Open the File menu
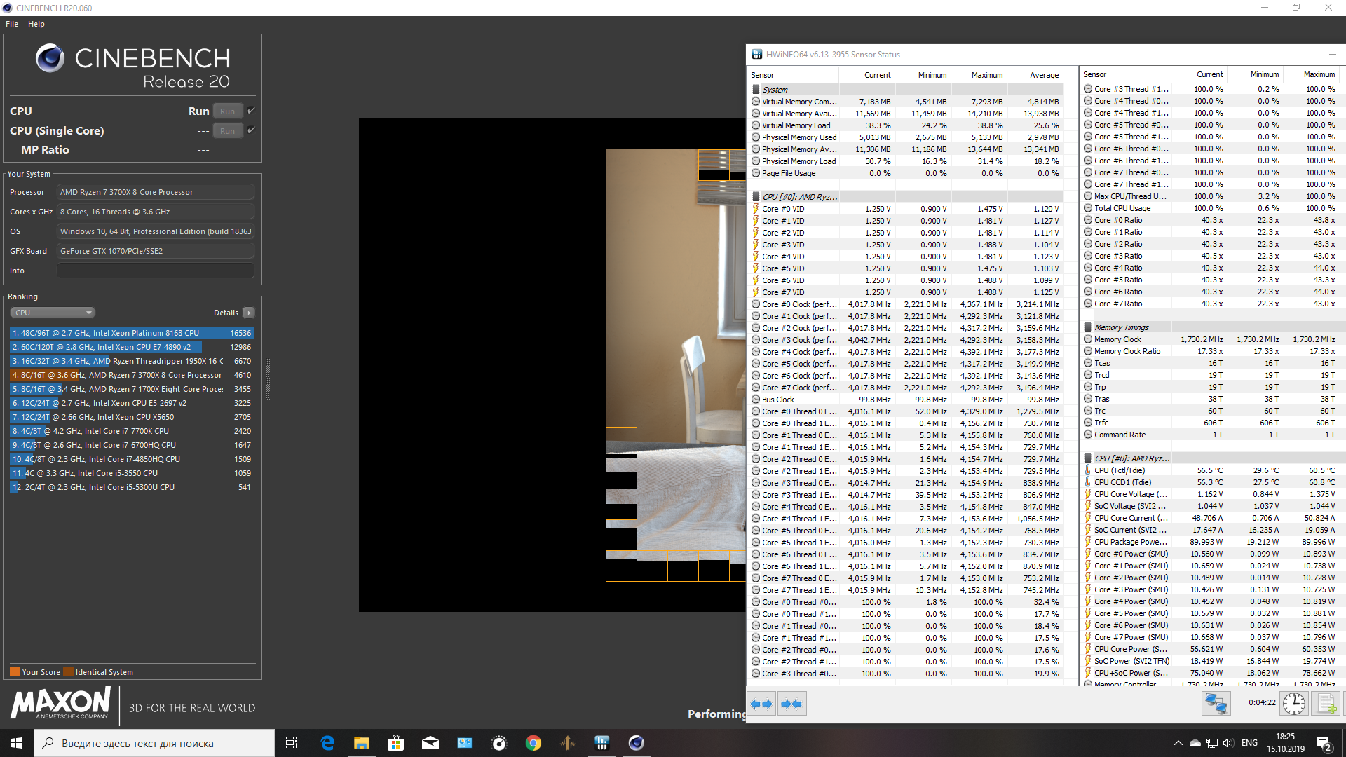 click(x=12, y=24)
